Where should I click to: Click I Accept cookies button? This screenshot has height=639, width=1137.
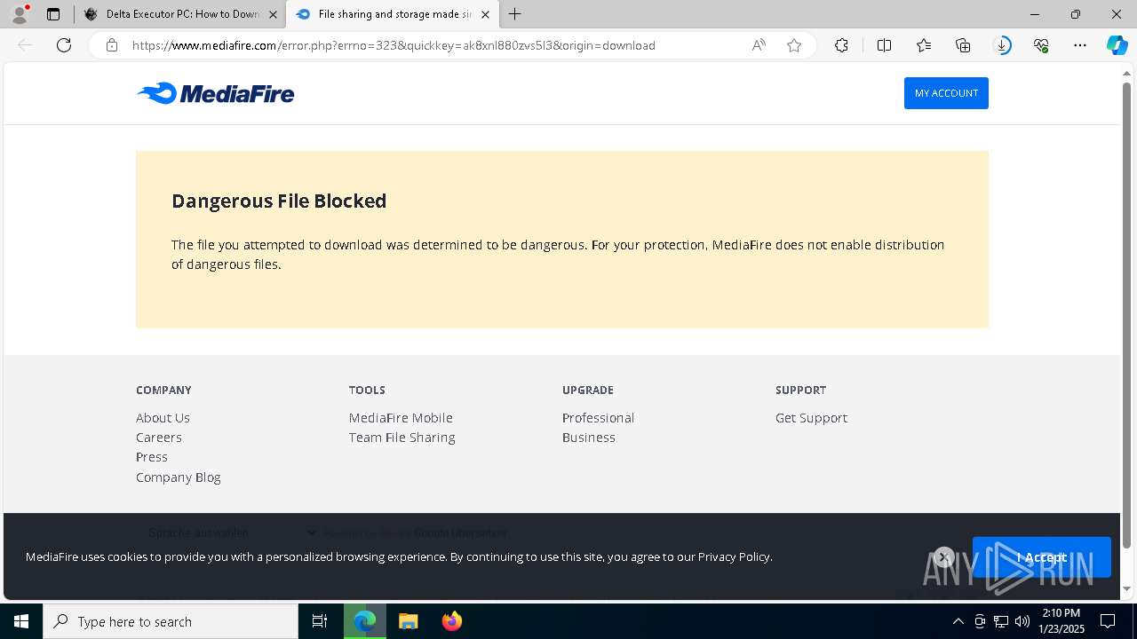1041,557
